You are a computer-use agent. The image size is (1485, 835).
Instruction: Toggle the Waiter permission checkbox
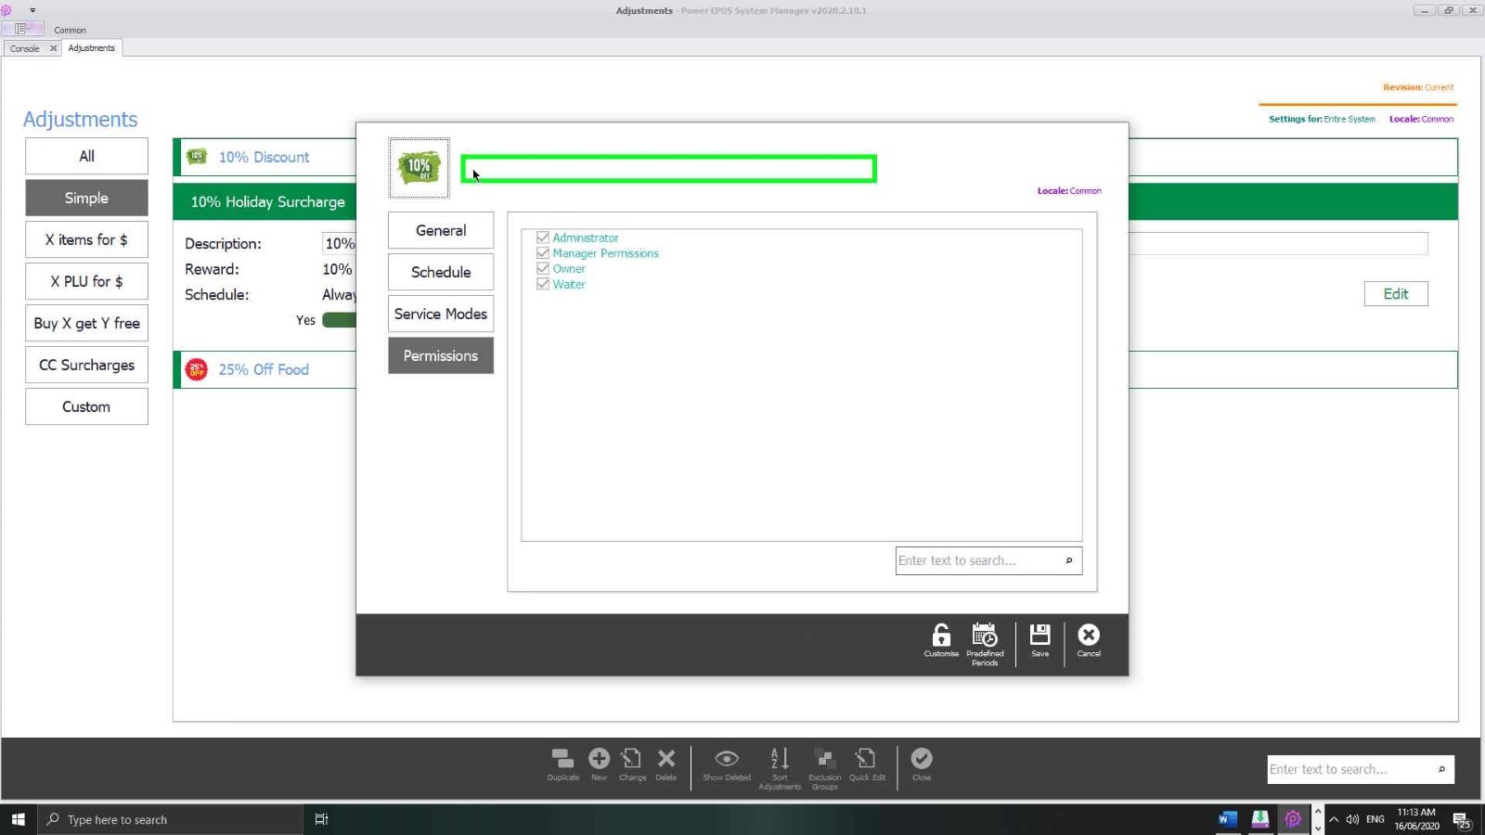[x=543, y=284]
